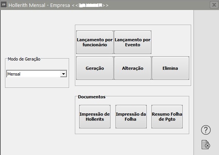Open Resumo Folha de Pgto

click(167, 117)
